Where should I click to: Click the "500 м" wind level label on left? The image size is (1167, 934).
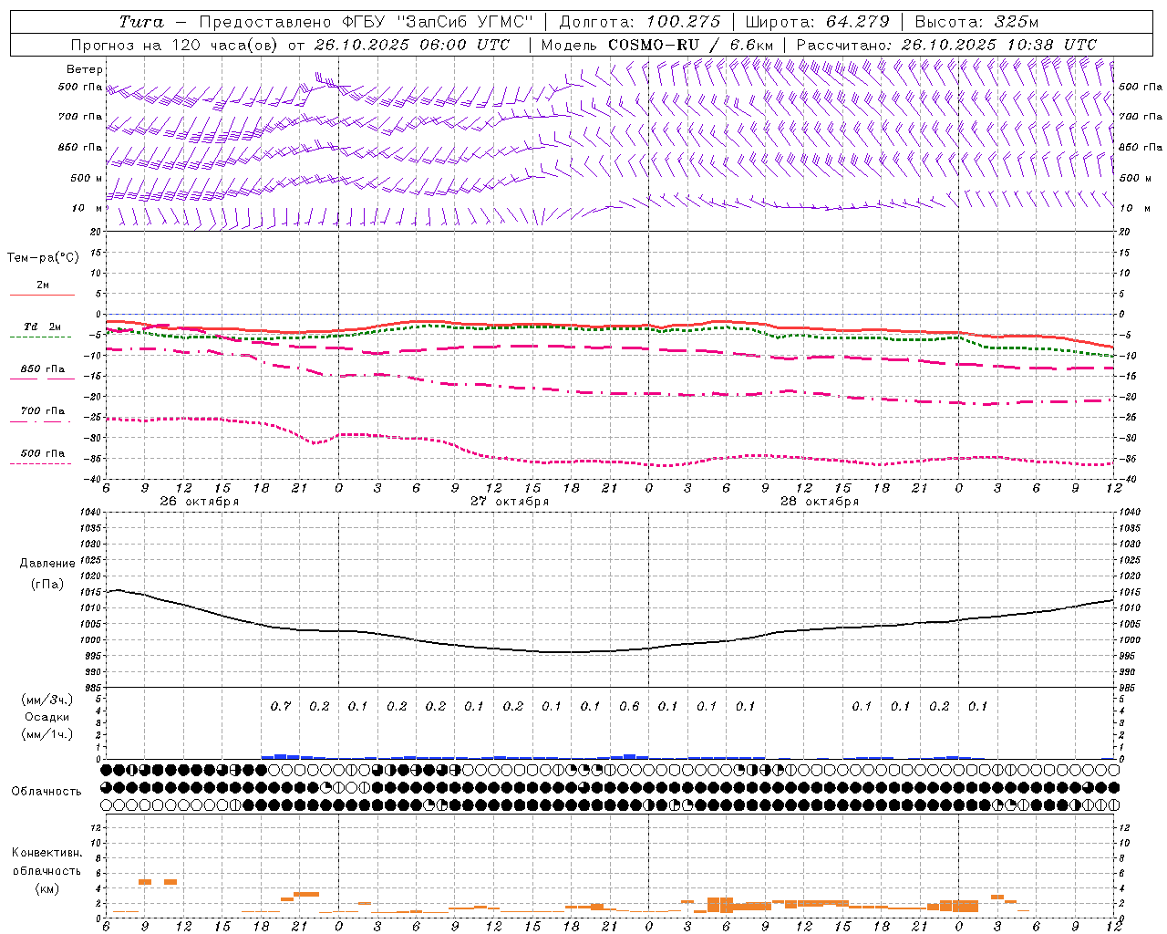[x=86, y=178]
